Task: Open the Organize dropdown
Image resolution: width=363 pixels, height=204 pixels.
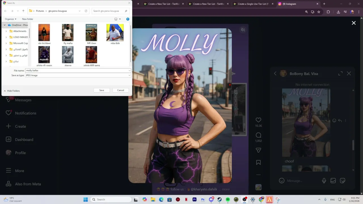Action: pyautogui.click(x=10, y=19)
